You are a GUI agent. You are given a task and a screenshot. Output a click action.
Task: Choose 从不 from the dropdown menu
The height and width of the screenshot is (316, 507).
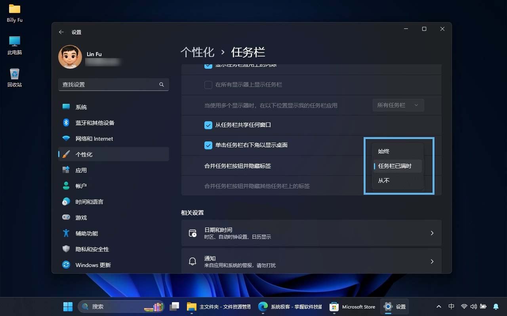[383, 181]
